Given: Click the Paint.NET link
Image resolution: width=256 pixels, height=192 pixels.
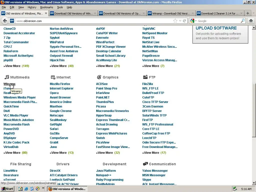Looking at the screenshot, I should click(x=103, y=97).
